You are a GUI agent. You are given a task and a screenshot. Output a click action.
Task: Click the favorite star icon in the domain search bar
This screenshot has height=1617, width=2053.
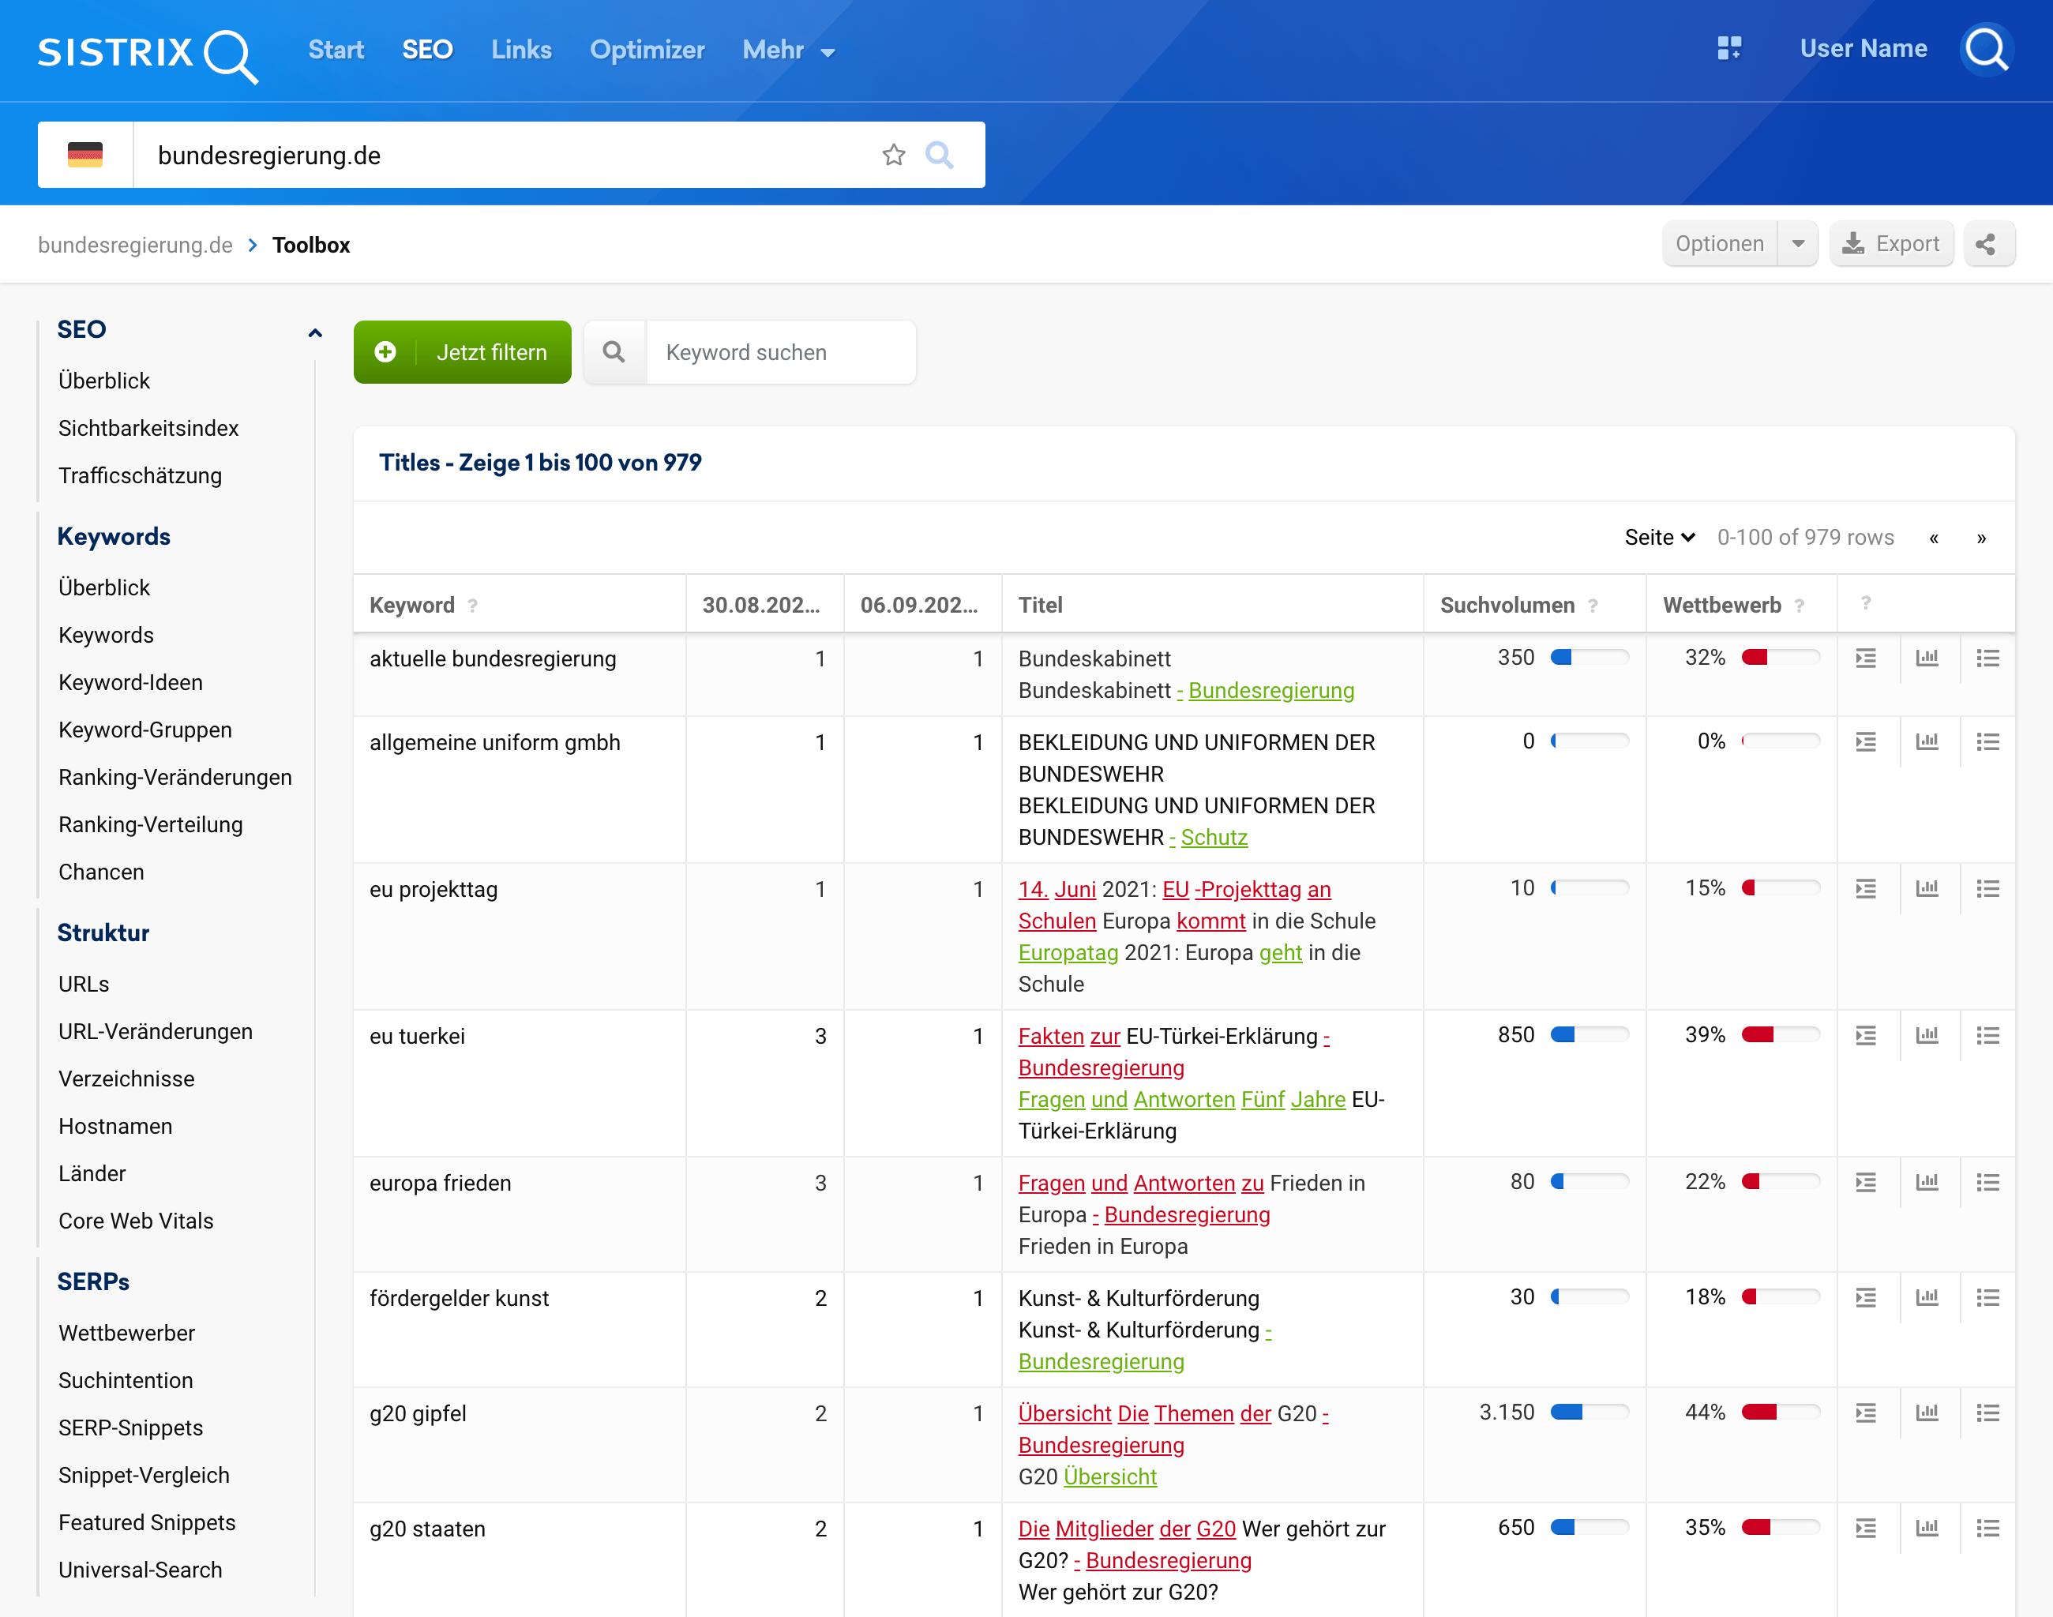[893, 156]
